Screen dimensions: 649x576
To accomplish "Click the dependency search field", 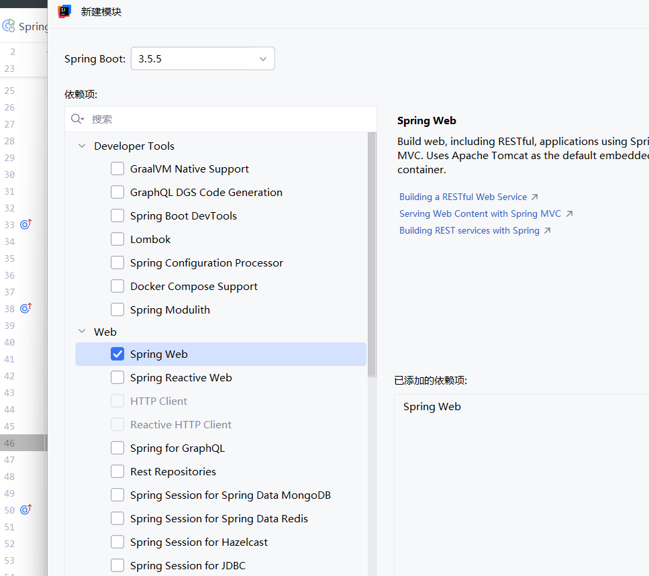I will [x=221, y=119].
